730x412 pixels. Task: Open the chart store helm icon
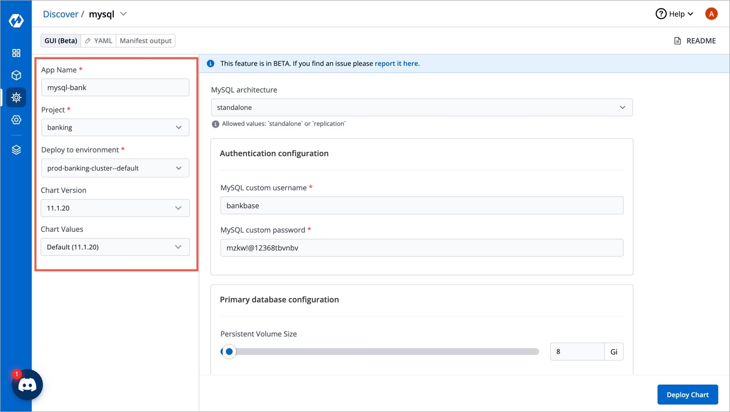pos(16,97)
